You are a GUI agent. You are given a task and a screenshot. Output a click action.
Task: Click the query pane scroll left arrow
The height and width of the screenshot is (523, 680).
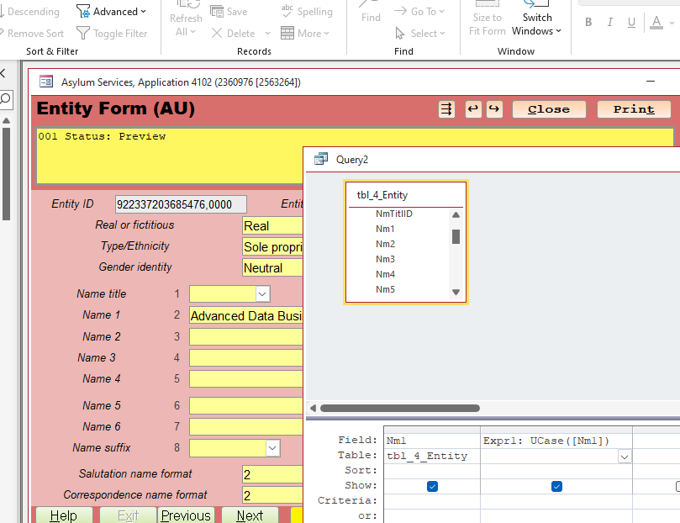point(313,408)
